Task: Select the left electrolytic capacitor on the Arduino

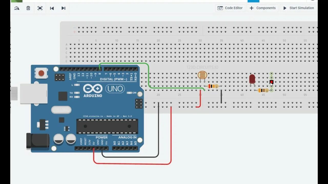Action: pos(58,139)
